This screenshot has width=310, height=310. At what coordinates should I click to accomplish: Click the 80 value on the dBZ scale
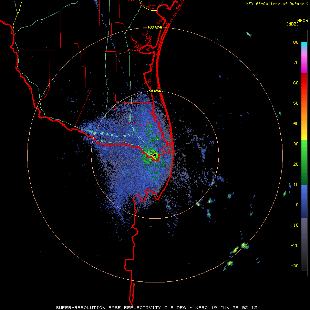(x=296, y=42)
